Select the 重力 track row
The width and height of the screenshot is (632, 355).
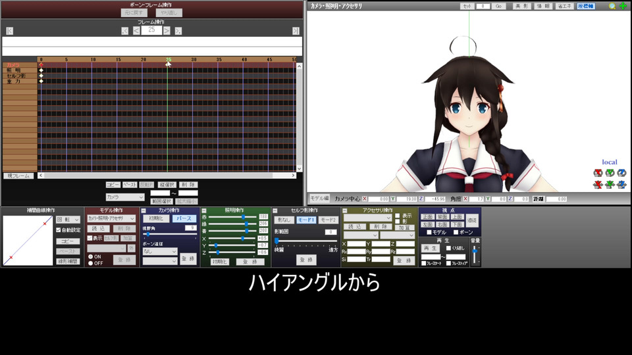click(19, 82)
